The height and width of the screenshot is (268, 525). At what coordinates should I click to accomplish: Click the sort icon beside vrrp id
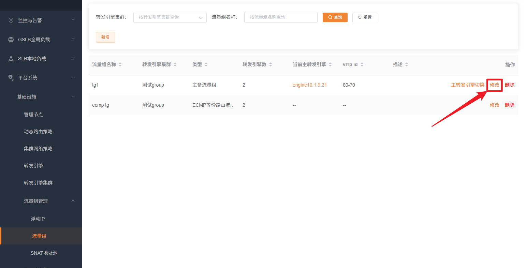pyautogui.click(x=362, y=64)
